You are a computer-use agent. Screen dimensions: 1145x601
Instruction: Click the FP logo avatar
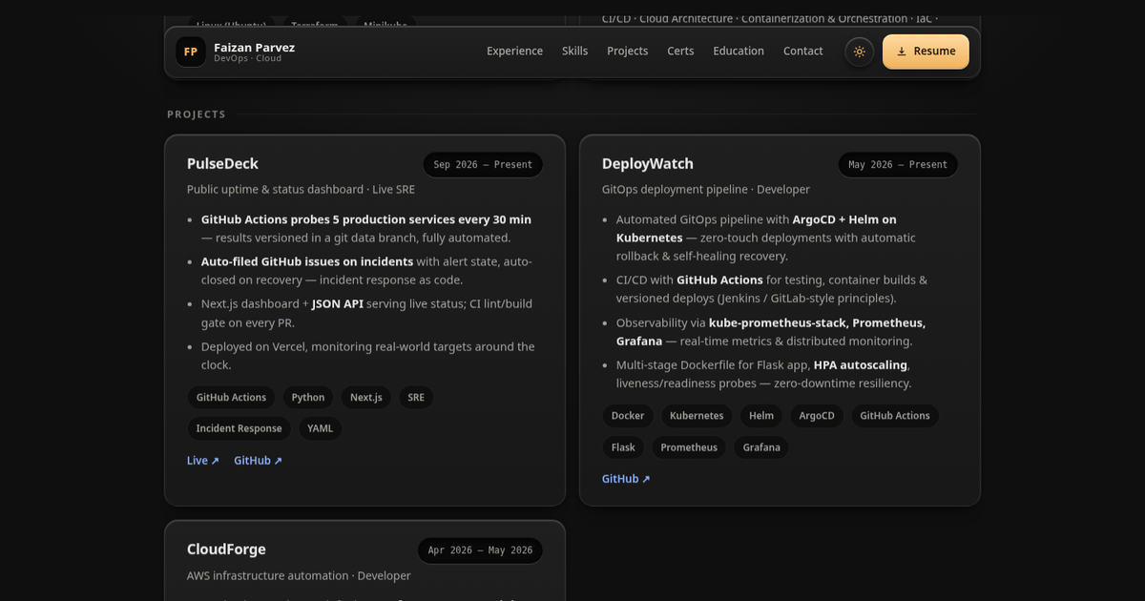(x=191, y=52)
